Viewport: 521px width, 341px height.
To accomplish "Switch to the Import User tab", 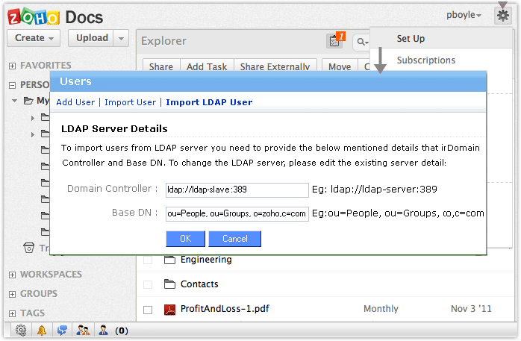I will coord(130,102).
